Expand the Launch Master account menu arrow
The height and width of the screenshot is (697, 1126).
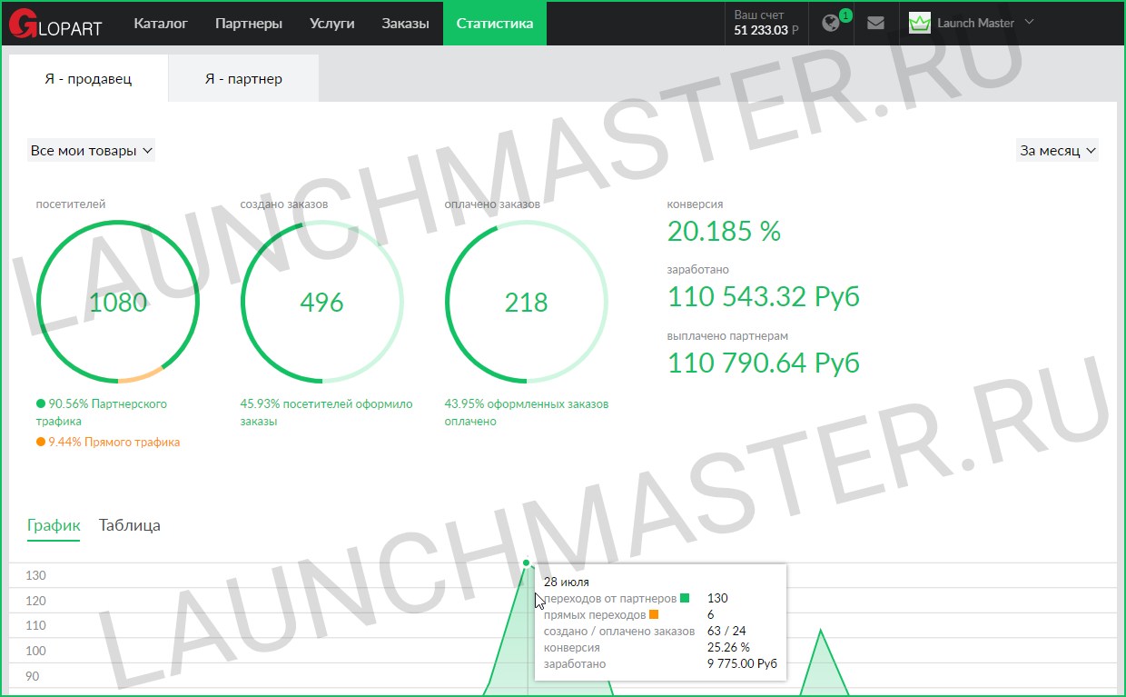pyautogui.click(x=1029, y=23)
